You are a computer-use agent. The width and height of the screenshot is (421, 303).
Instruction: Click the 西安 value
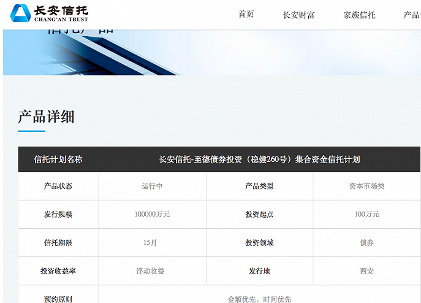pos(366,271)
